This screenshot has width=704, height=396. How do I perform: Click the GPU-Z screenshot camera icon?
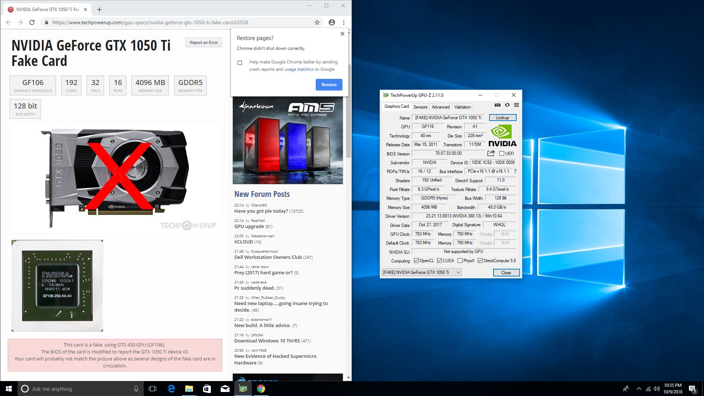point(497,105)
